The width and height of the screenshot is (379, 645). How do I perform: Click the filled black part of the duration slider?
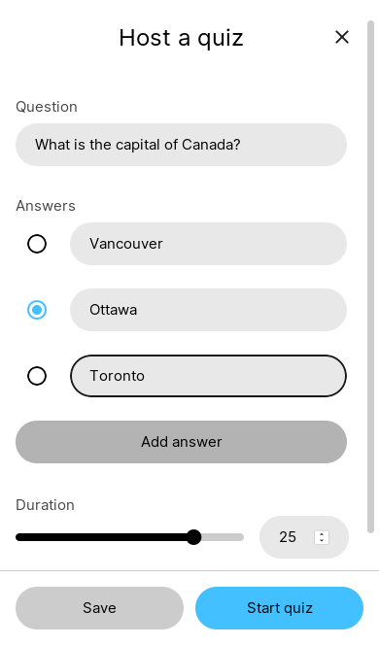101,537
